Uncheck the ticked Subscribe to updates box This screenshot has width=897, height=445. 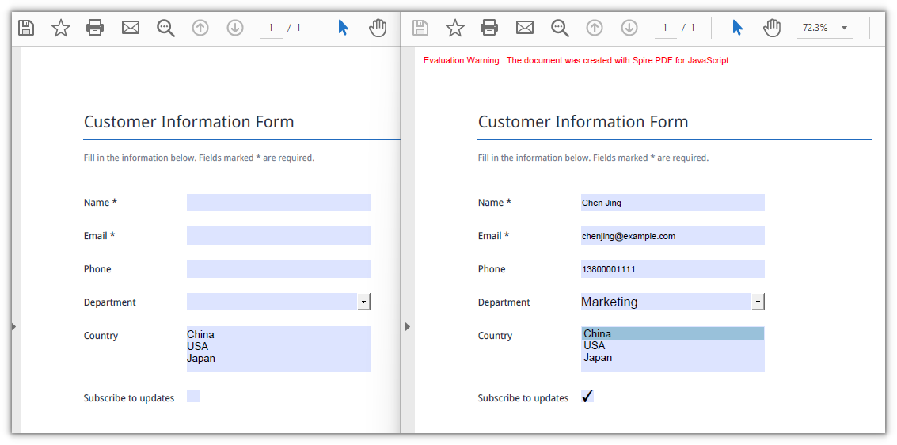click(x=587, y=396)
